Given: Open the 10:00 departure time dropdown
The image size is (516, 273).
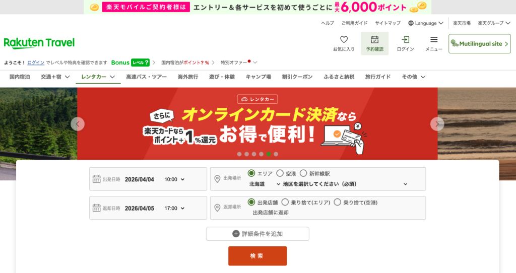Looking at the screenshot, I should point(174,180).
